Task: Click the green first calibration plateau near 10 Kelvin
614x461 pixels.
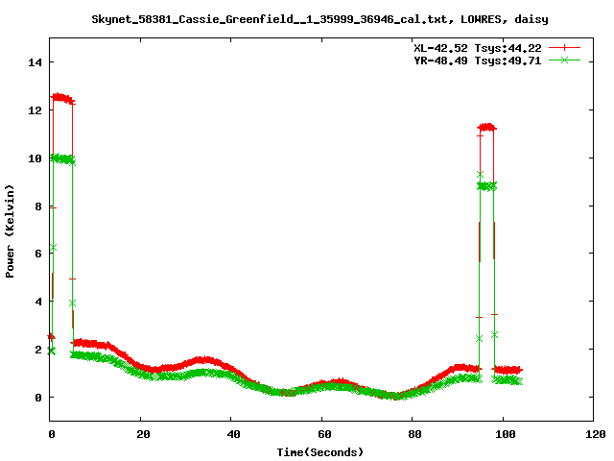Action: (62, 159)
